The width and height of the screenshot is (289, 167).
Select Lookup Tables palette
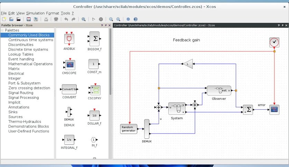pos(21,54)
